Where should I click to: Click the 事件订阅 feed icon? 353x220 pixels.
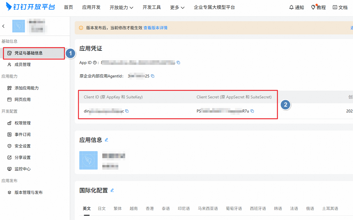[9, 135]
